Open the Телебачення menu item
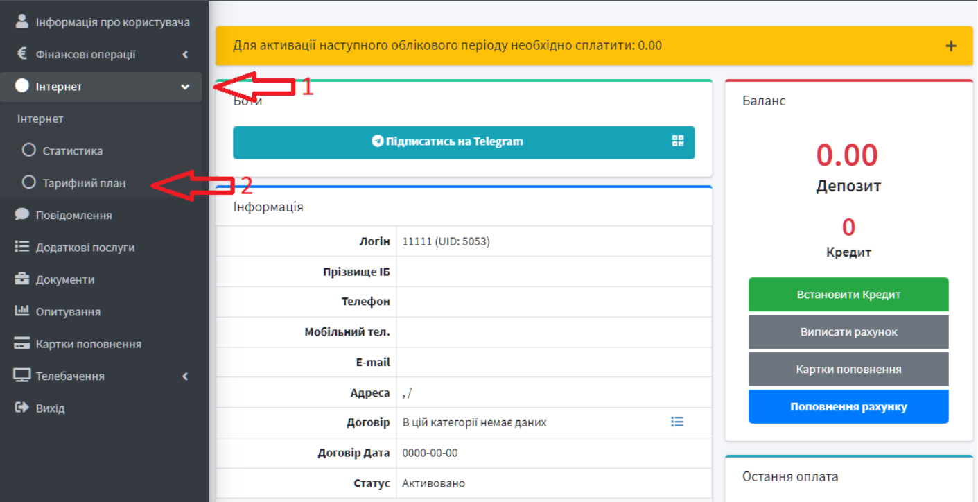This screenshot has height=502, width=978. [69, 376]
